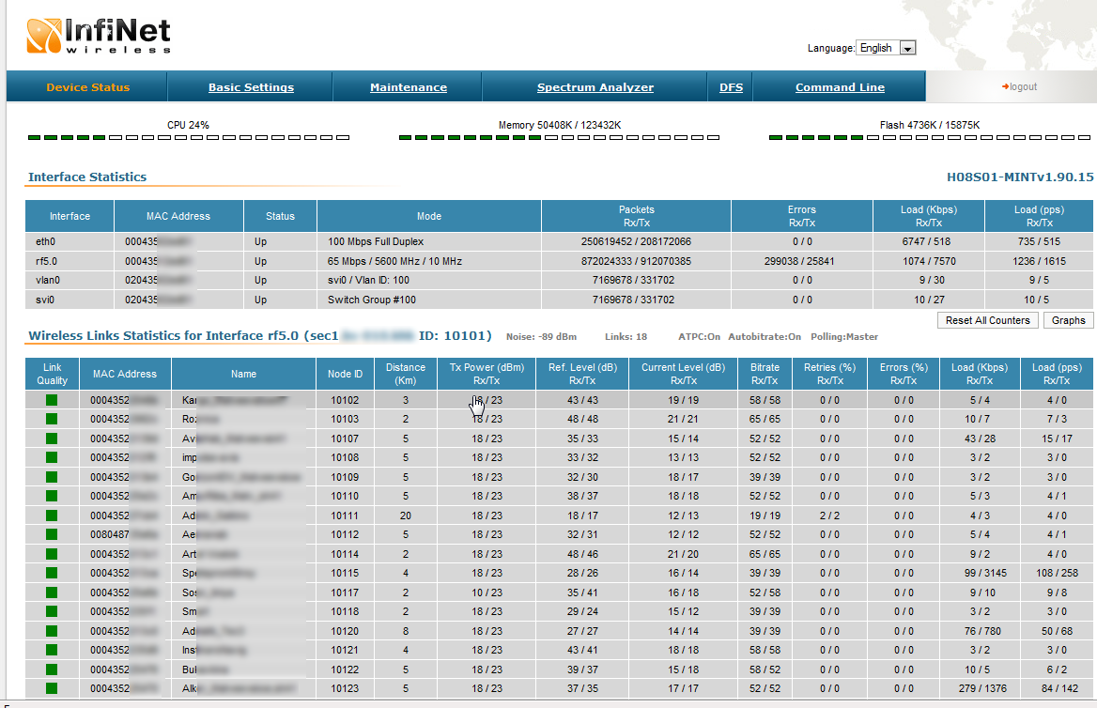1097x708 pixels.
Task: Click the InfiNet Wireless logo
Action: 99,35
